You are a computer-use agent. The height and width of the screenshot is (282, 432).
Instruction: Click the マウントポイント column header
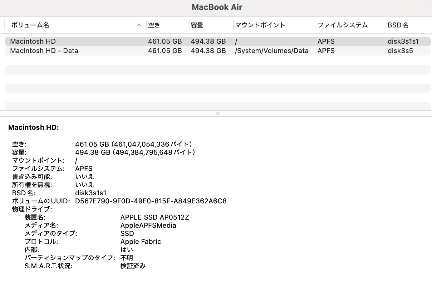pyautogui.click(x=260, y=25)
